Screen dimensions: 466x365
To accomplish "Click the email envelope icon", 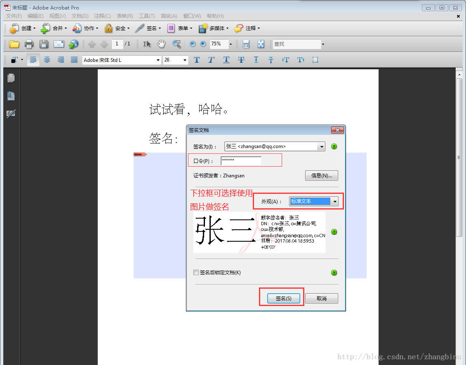I will 59,44.
